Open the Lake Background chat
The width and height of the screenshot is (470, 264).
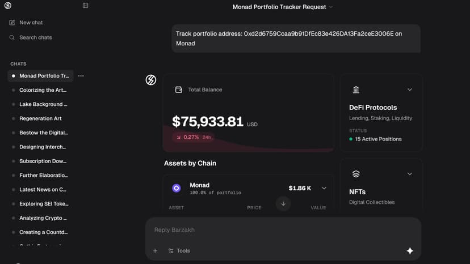pyautogui.click(x=43, y=104)
